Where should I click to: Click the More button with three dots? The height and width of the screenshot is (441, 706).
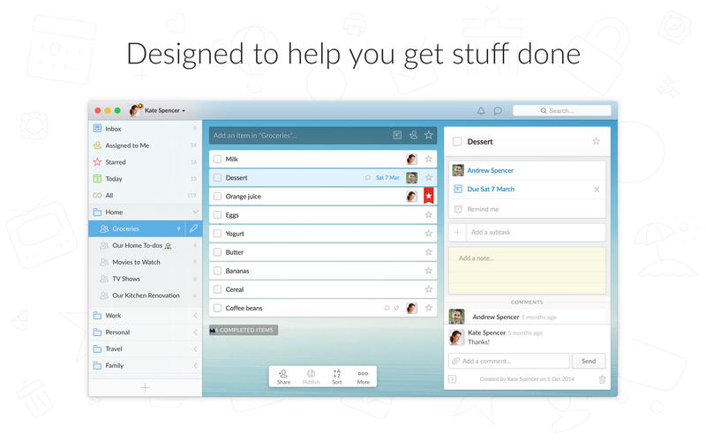363,377
